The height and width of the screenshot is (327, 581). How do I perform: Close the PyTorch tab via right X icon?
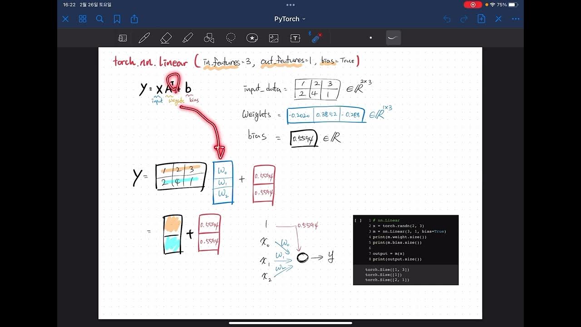coord(498,19)
